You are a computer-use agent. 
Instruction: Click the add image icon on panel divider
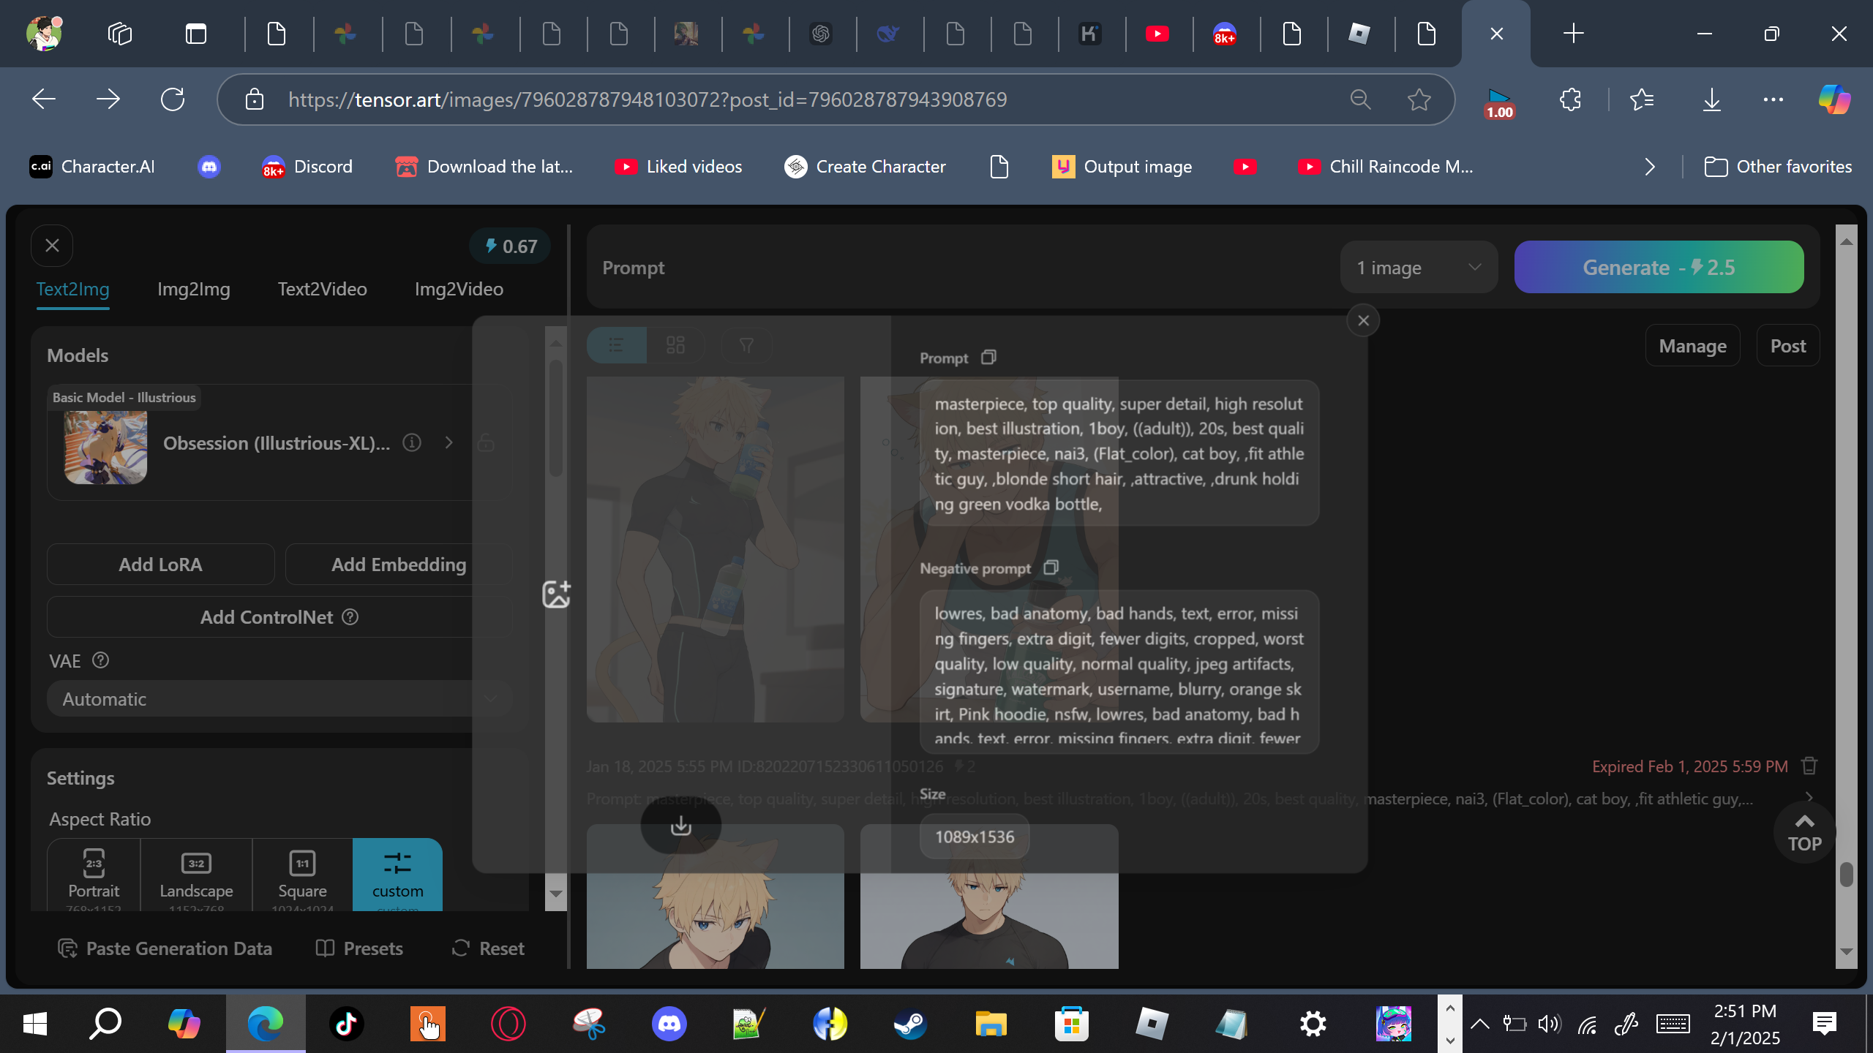click(x=556, y=594)
